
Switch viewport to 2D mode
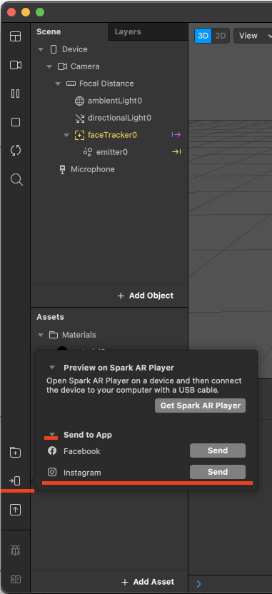click(221, 36)
